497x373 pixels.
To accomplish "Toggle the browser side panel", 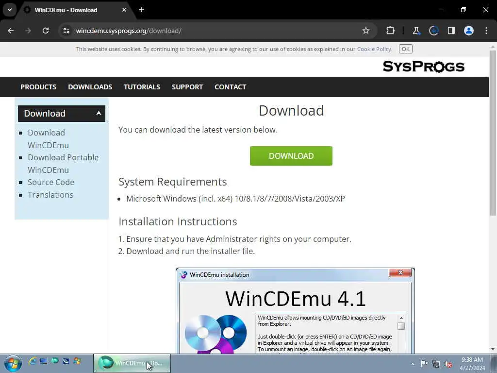I will (451, 31).
